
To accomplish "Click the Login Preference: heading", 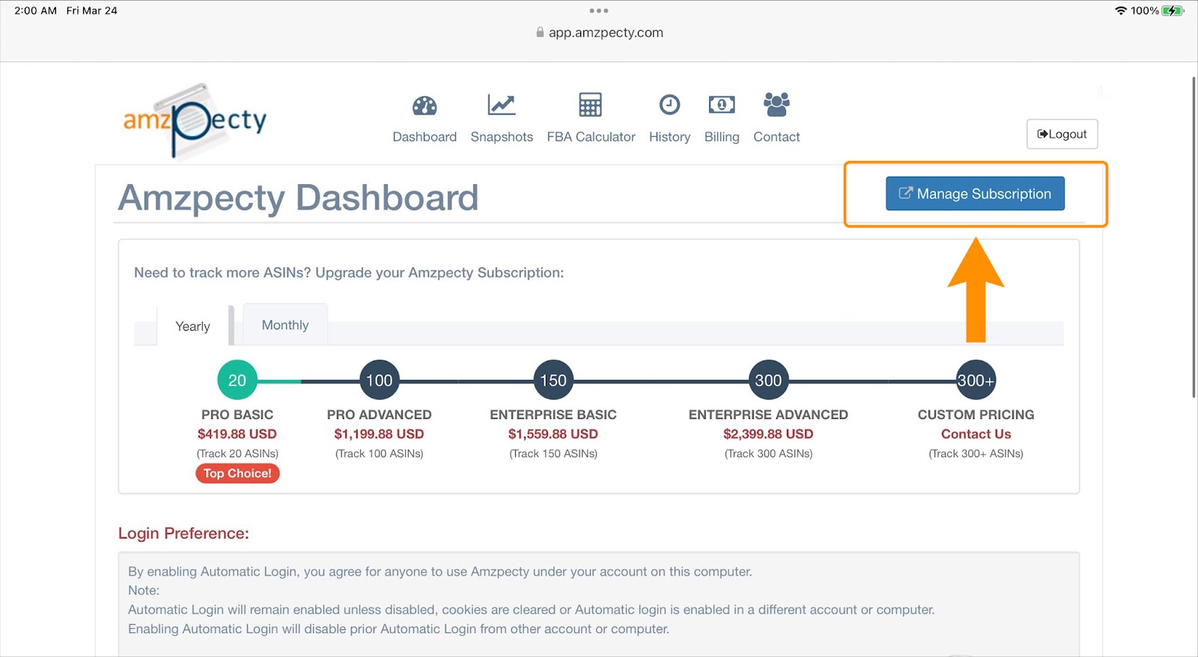I will click(x=183, y=534).
